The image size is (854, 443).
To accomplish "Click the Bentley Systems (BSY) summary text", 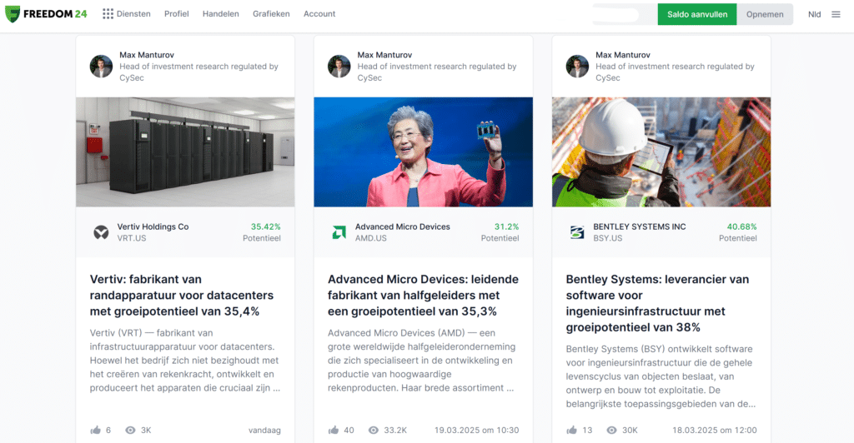I will click(x=661, y=376).
